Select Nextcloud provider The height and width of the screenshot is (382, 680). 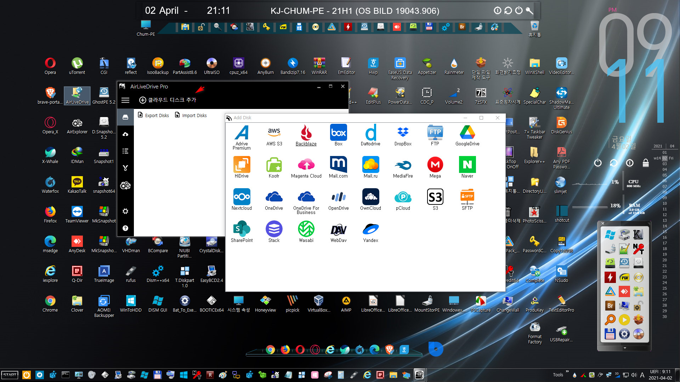coord(242,199)
